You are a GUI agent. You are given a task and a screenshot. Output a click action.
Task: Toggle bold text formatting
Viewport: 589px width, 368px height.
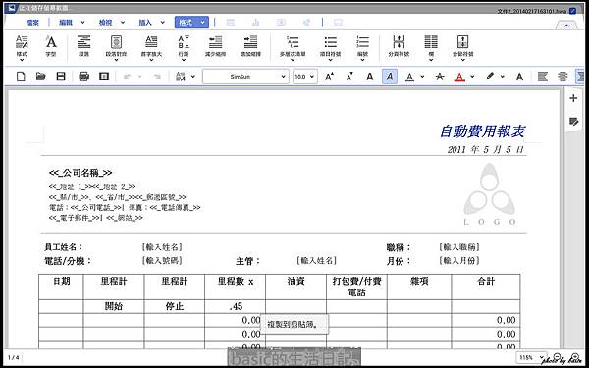370,77
